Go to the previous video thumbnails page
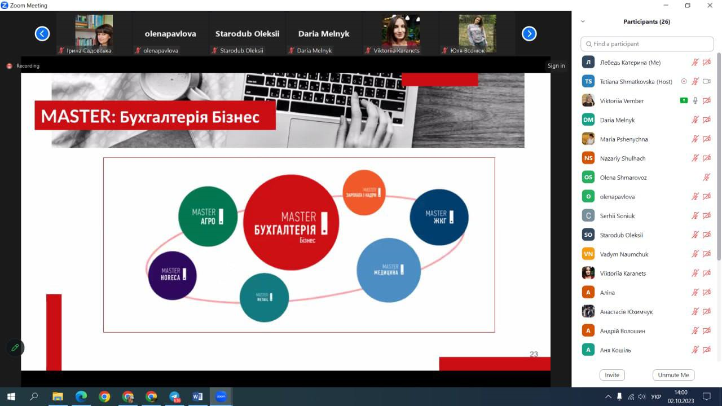Image resolution: width=722 pixels, height=406 pixels. tap(42, 34)
